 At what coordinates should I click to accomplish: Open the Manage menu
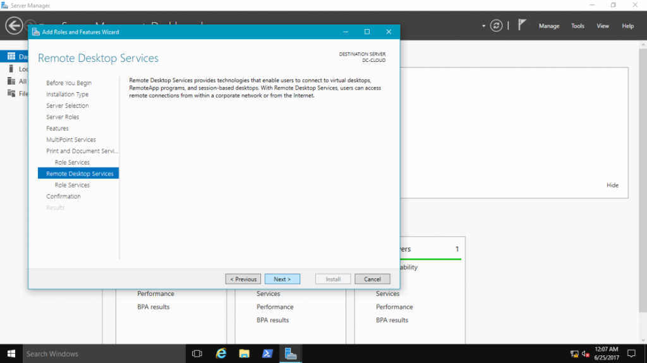click(x=548, y=26)
